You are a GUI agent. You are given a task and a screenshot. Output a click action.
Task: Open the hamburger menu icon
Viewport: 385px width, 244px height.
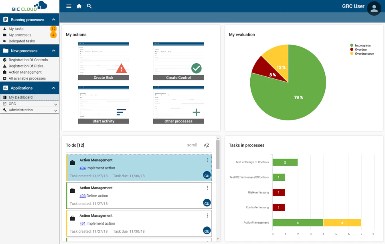(69, 6)
